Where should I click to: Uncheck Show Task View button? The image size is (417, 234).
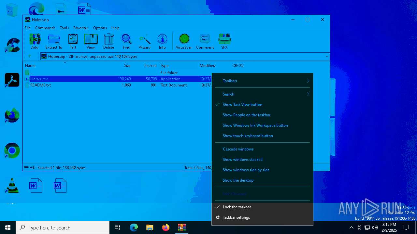[262, 105]
